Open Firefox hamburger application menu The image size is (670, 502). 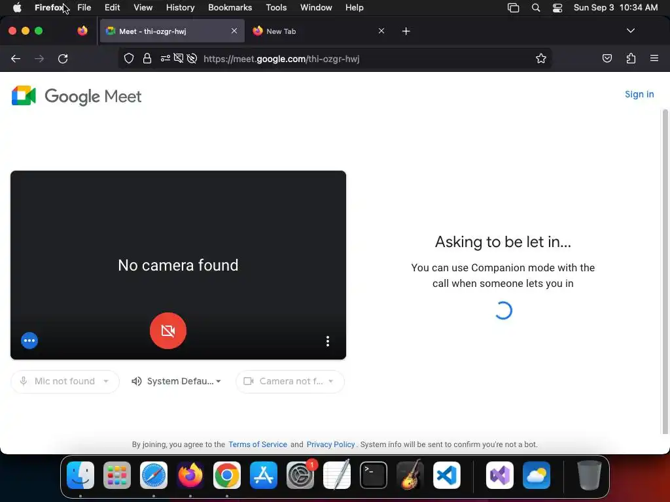coord(654,58)
